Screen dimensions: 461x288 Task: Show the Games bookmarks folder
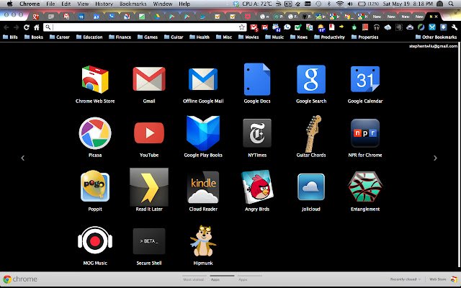[148, 37]
